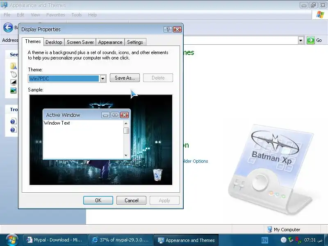Click the sample window scrollbar thumb
328x246 pixels.
click(x=126, y=130)
